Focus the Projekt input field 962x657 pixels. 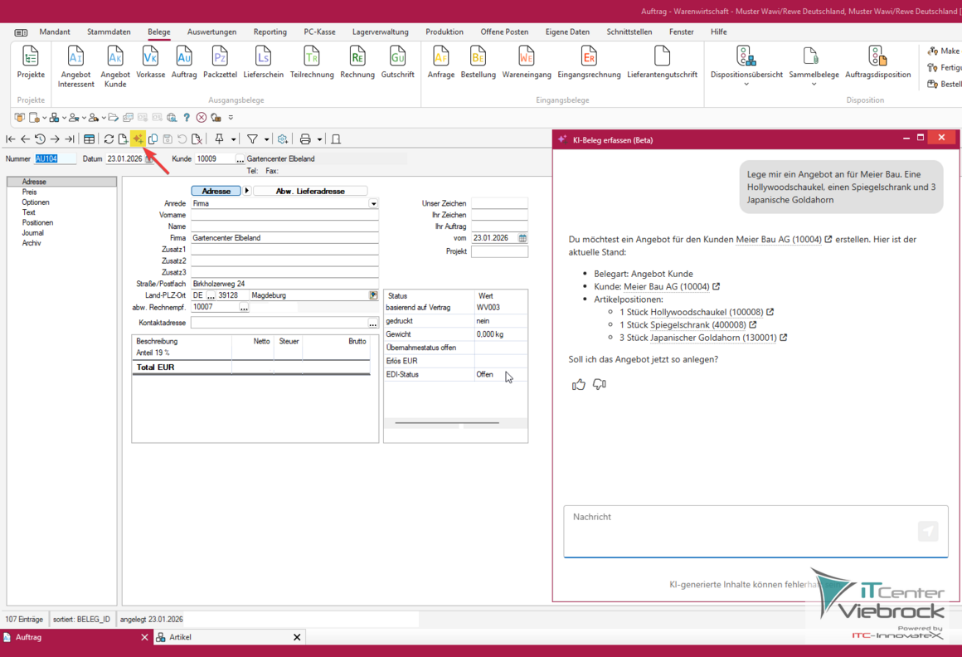point(499,251)
